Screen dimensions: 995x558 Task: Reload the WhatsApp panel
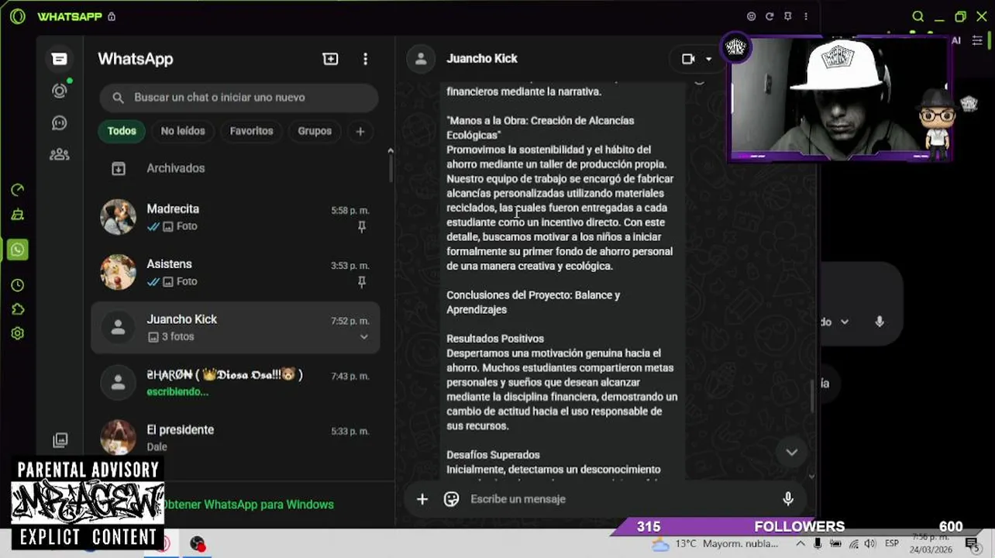(x=769, y=16)
